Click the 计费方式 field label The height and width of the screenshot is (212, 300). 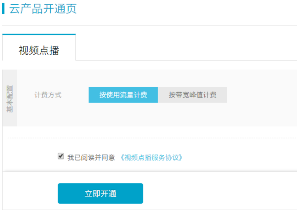click(x=48, y=95)
